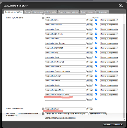This screenshot has width=127, height=128.
Task: Click Обзор for the /media/sda2/Women folder
Action: [x=90, y=76]
